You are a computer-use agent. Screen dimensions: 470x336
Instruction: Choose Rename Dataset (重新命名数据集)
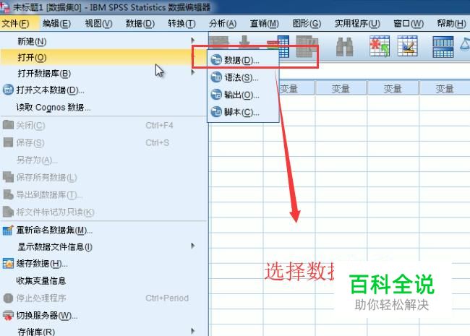(103, 230)
